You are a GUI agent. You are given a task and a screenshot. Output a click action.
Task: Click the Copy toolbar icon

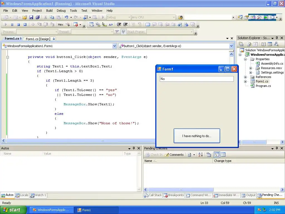(52, 17)
